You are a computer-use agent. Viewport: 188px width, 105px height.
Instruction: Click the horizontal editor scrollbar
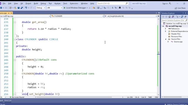click(x=74, y=97)
